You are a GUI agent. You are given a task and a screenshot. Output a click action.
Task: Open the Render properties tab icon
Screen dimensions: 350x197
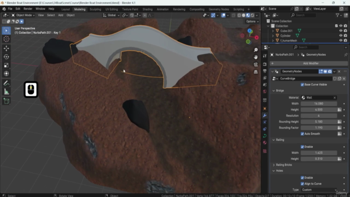tap(265, 64)
